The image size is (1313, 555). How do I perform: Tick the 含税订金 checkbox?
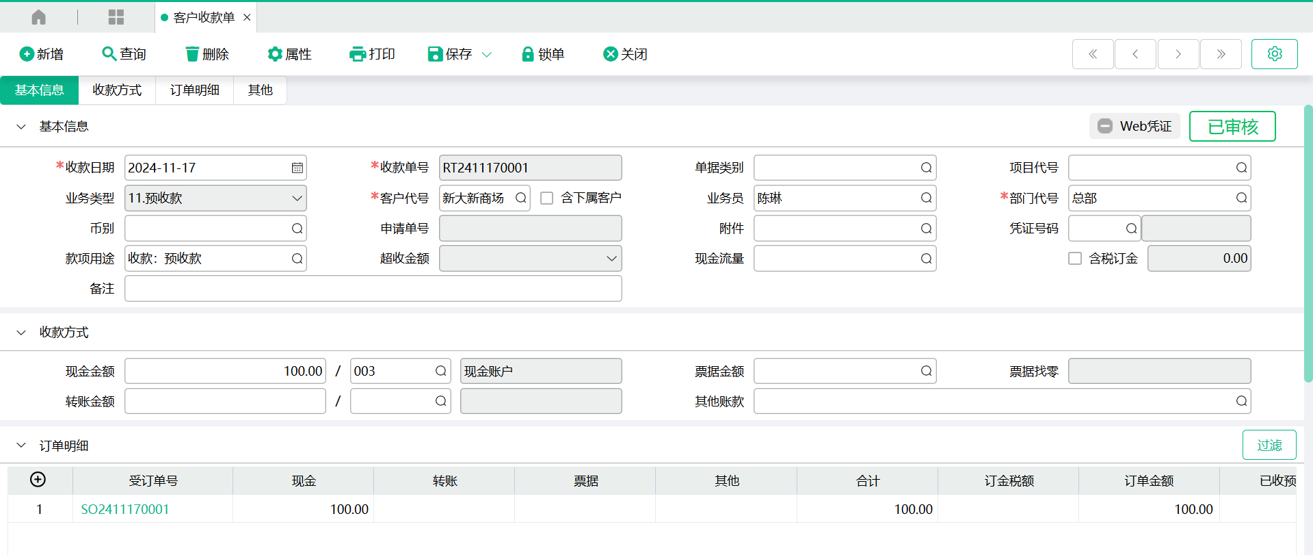coord(1075,258)
